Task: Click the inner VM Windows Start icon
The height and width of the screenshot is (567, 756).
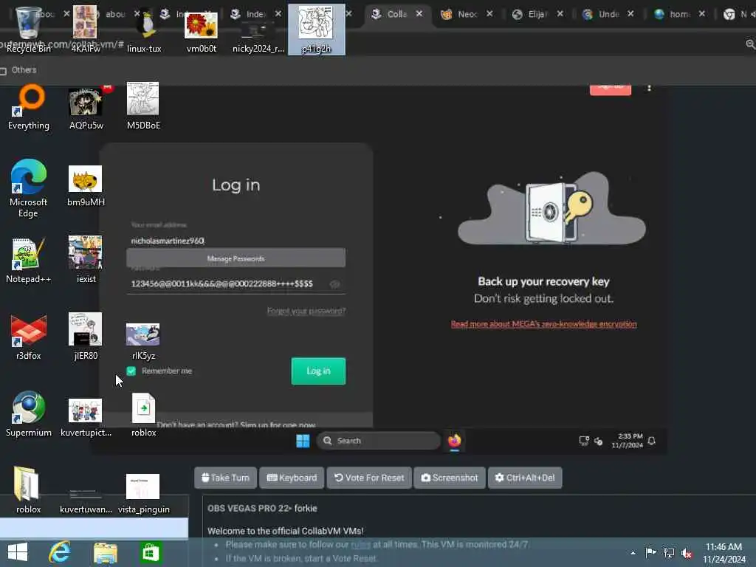Action: [303, 441]
